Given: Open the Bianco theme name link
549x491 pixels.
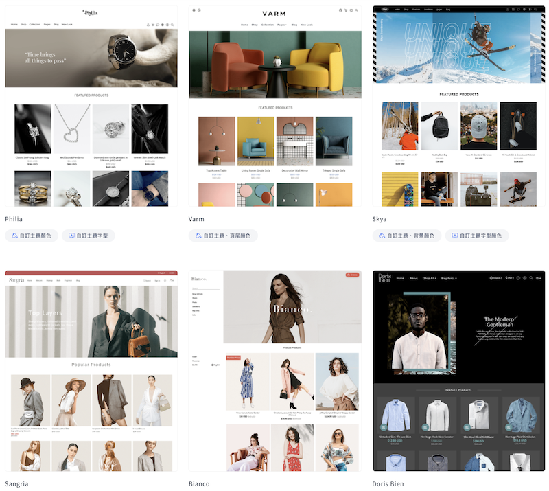Looking at the screenshot, I should coord(200,483).
